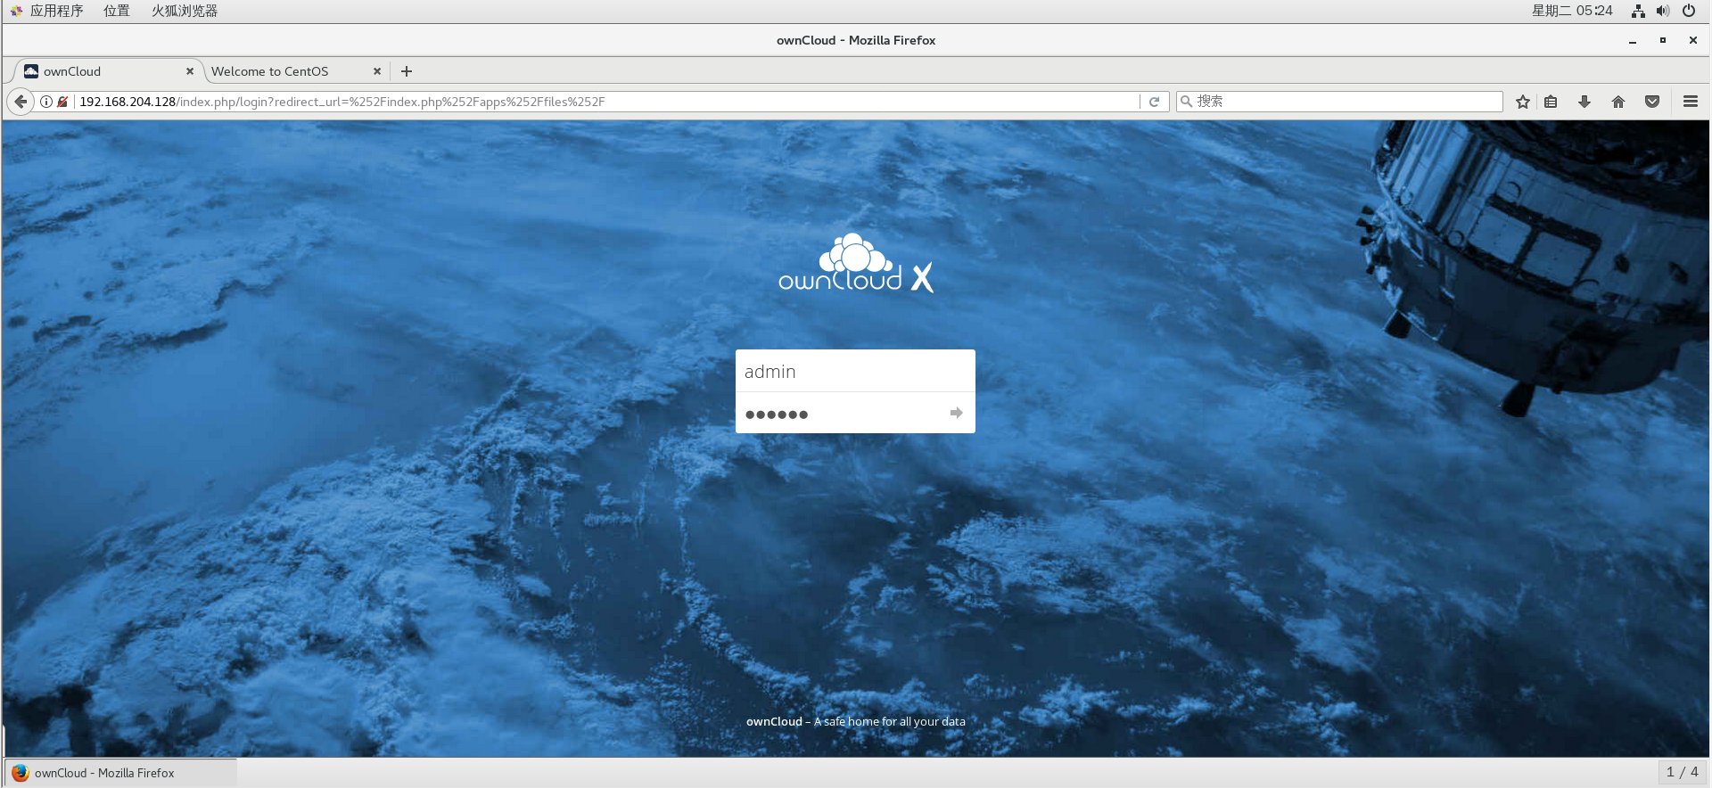Open the volume speaker tray icon

(1663, 11)
